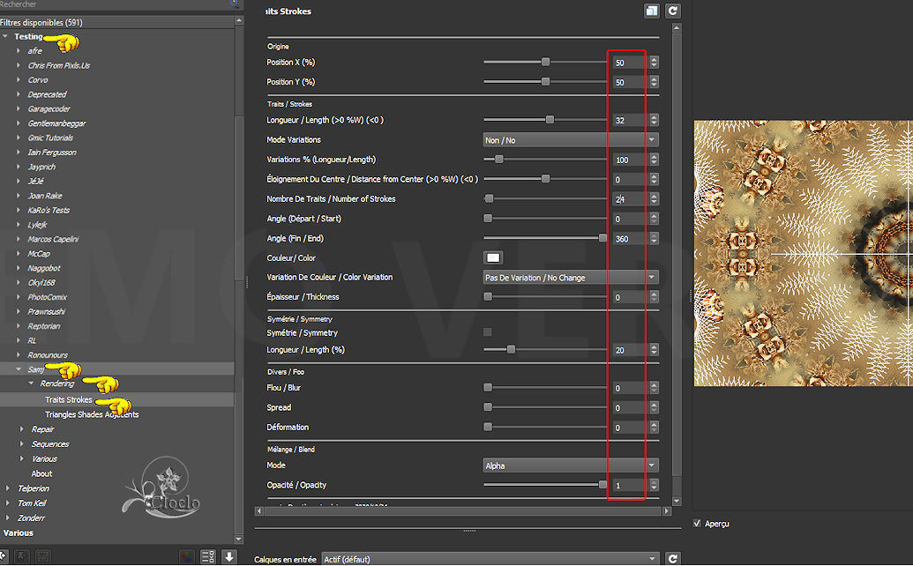
Task: Click the color wheel icon below filter list
Action: pyautogui.click(x=186, y=556)
